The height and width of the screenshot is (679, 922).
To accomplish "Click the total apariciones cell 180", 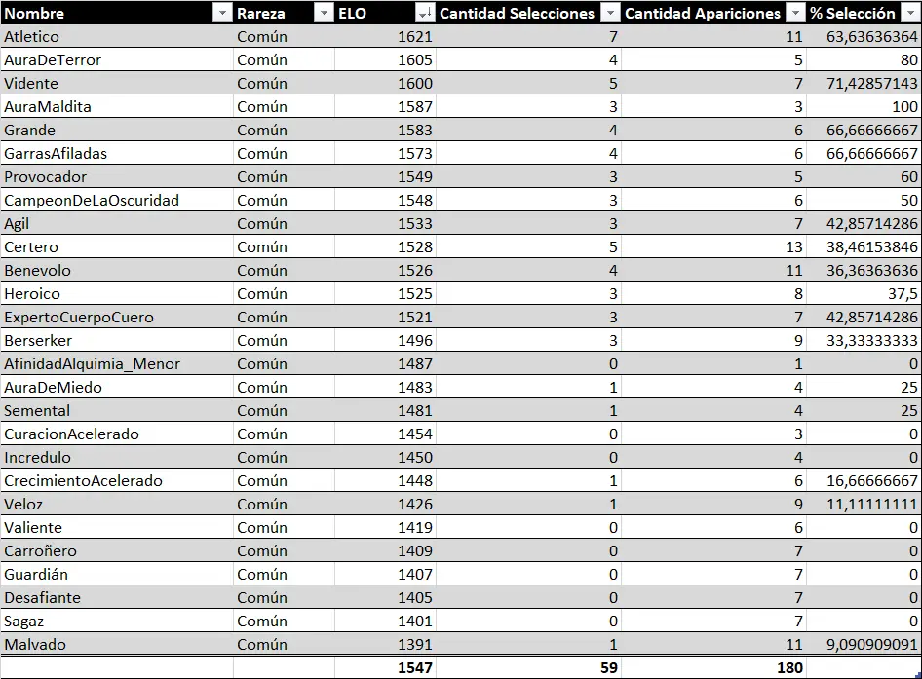I will click(713, 667).
